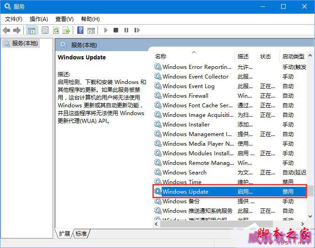Select the Windows 推送通知系统服务 row
The height and width of the screenshot is (248, 315).
point(230,211)
